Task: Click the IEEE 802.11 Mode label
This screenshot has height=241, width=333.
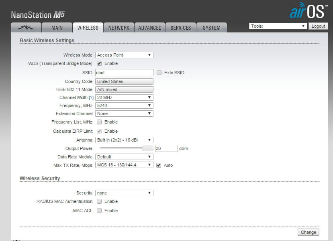Action: [75, 89]
